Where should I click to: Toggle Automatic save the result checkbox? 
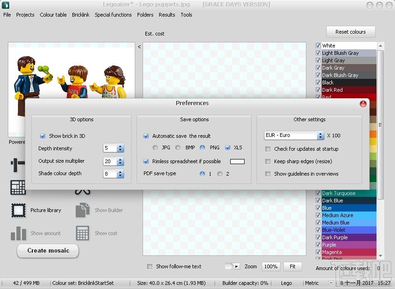[x=146, y=136]
